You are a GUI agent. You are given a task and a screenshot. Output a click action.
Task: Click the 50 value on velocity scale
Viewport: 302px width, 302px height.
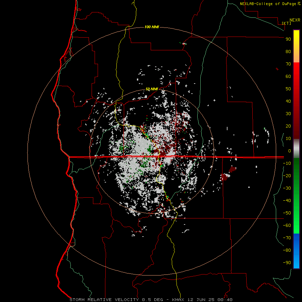[x=288, y=89]
